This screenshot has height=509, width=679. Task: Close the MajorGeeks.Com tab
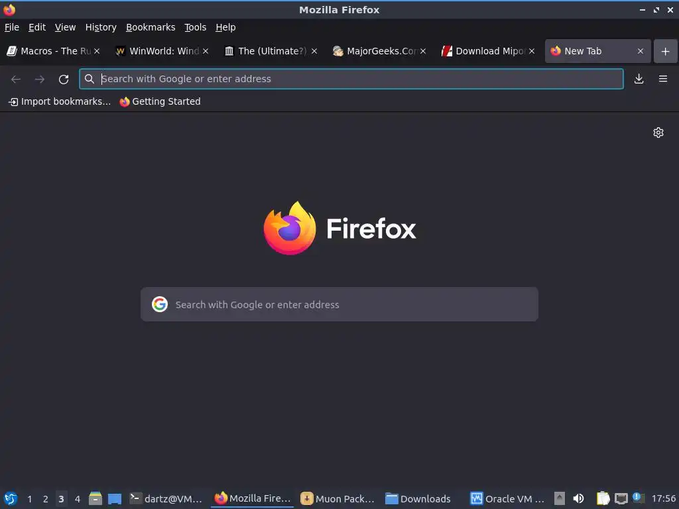423,51
